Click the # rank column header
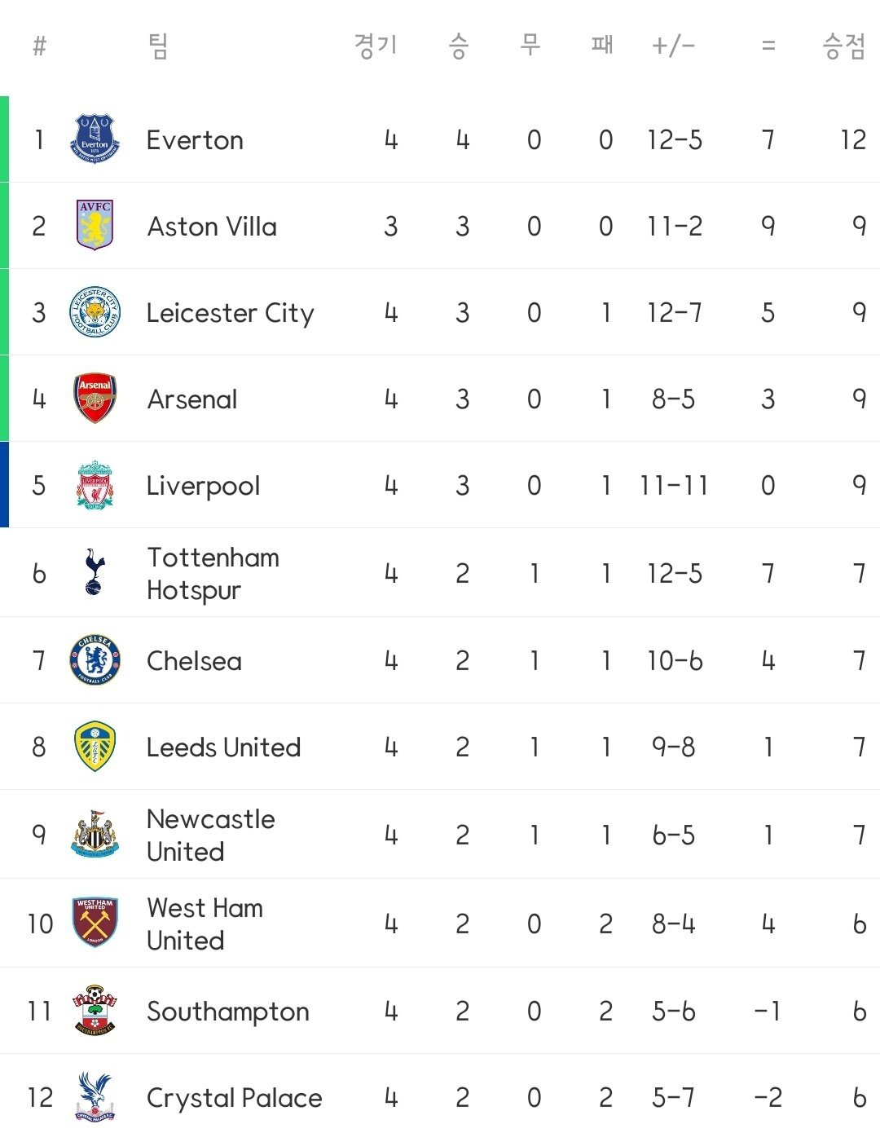The width and height of the screenshot is (880, 1133). (x=39, y=46)
